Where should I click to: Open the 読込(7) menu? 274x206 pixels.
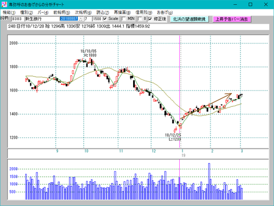(102, 13)
